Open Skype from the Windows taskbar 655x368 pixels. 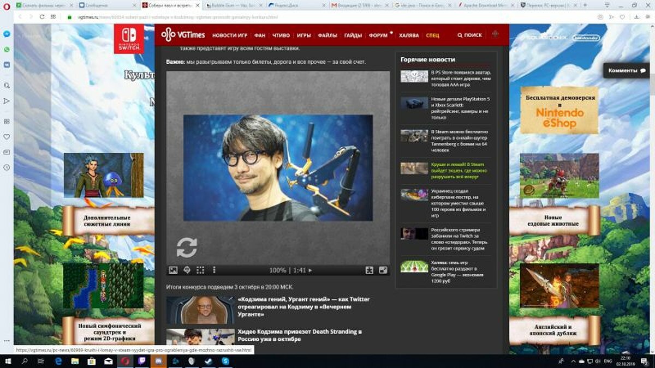pyautogui.click(x=225, y=361)
